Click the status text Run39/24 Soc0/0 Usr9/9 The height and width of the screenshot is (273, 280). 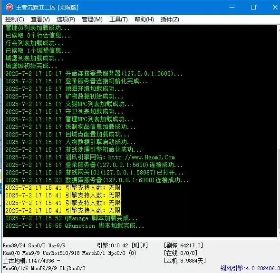34,245
